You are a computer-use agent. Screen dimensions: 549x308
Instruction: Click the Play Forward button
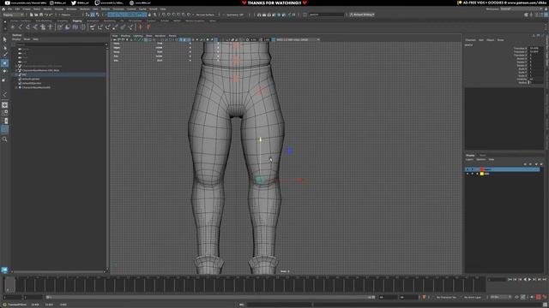[x=530, y=280]
